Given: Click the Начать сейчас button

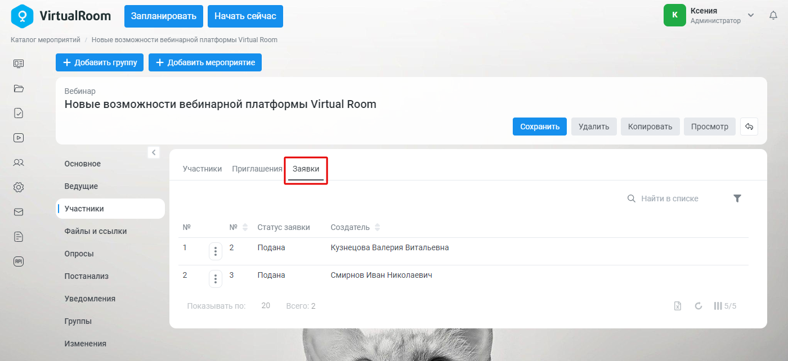Looking at the screenshot, I should tap(245, 16).
